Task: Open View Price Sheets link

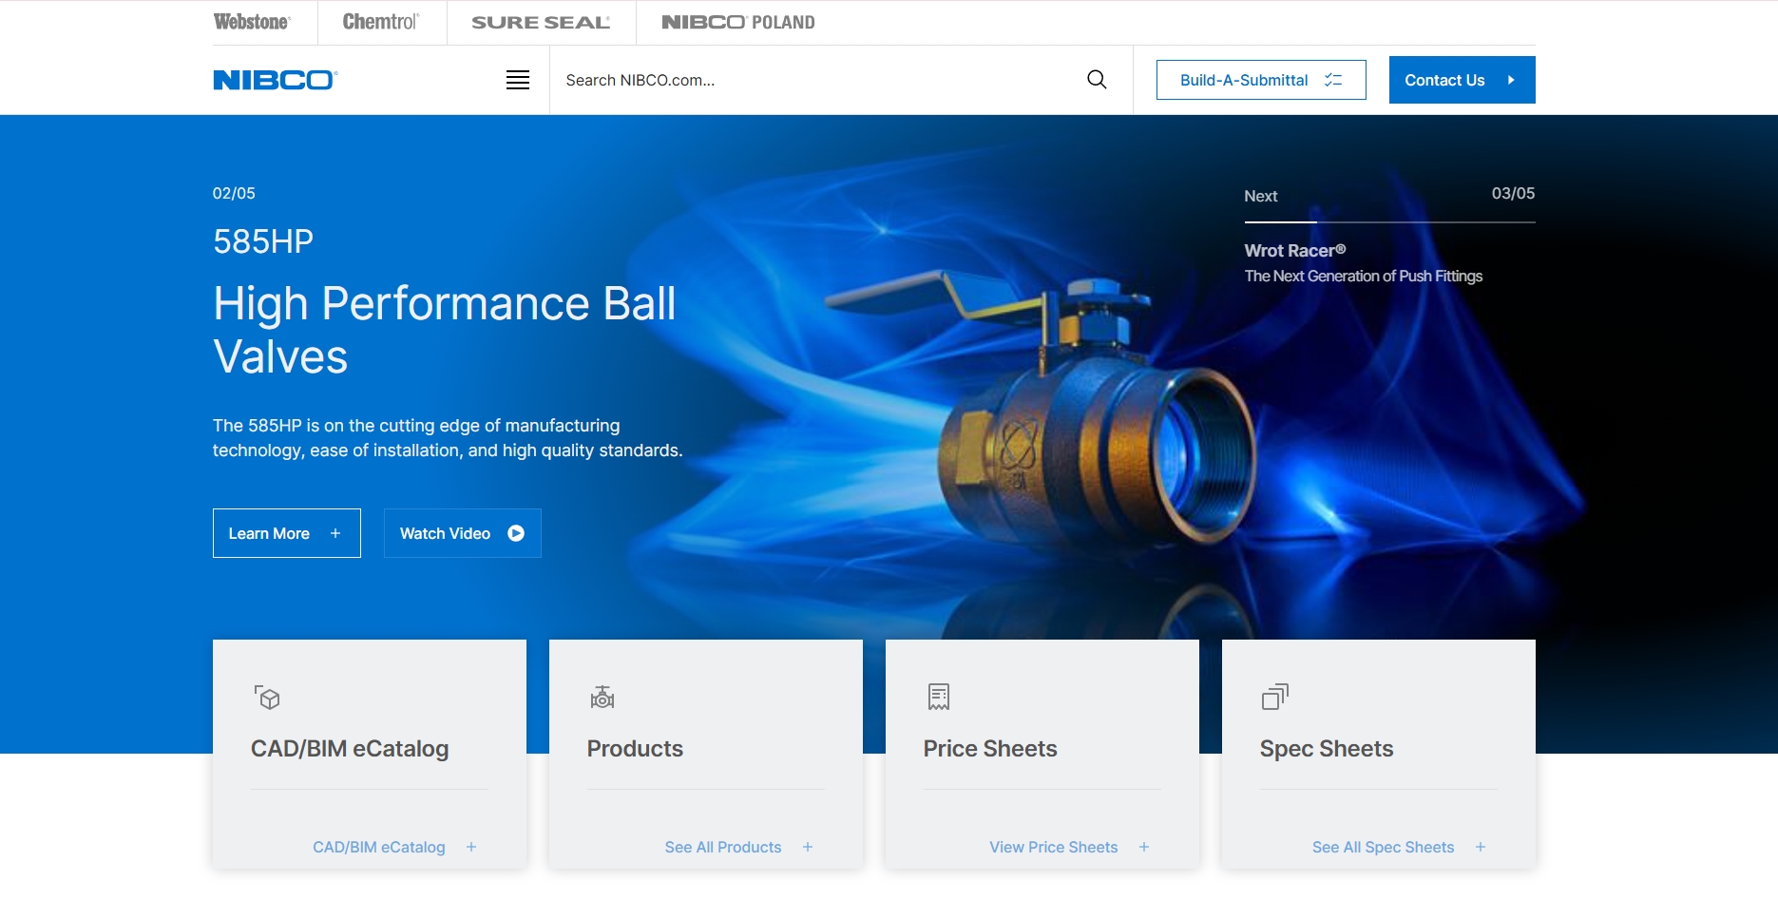Action: click(x=1054, y=847)
